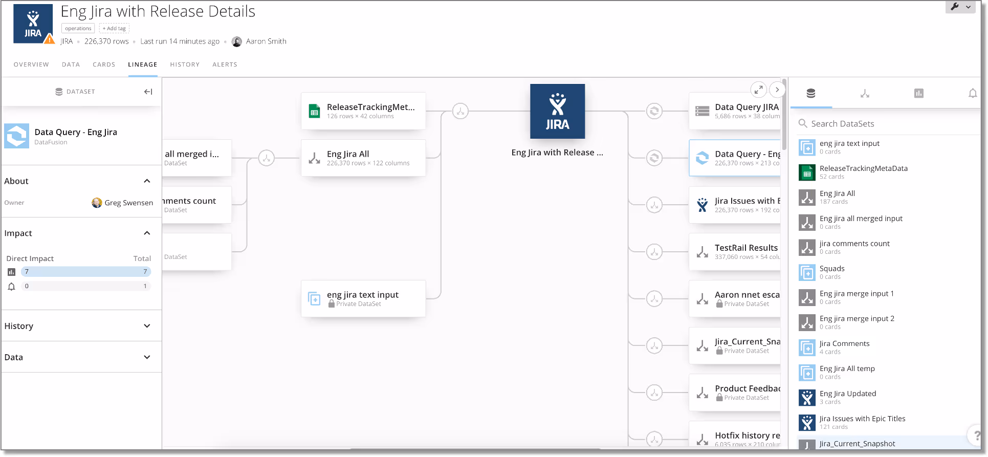Click the warning triangle on Jira logo

tap(49, 39)
